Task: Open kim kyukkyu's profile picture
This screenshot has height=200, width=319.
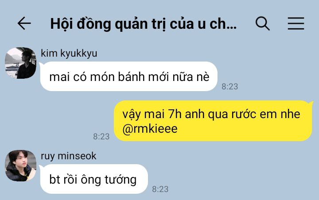Action: pyautogui.click(x=20, y=63)
